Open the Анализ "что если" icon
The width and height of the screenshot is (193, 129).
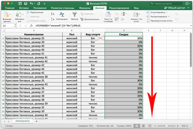click(x=136, y=15)
